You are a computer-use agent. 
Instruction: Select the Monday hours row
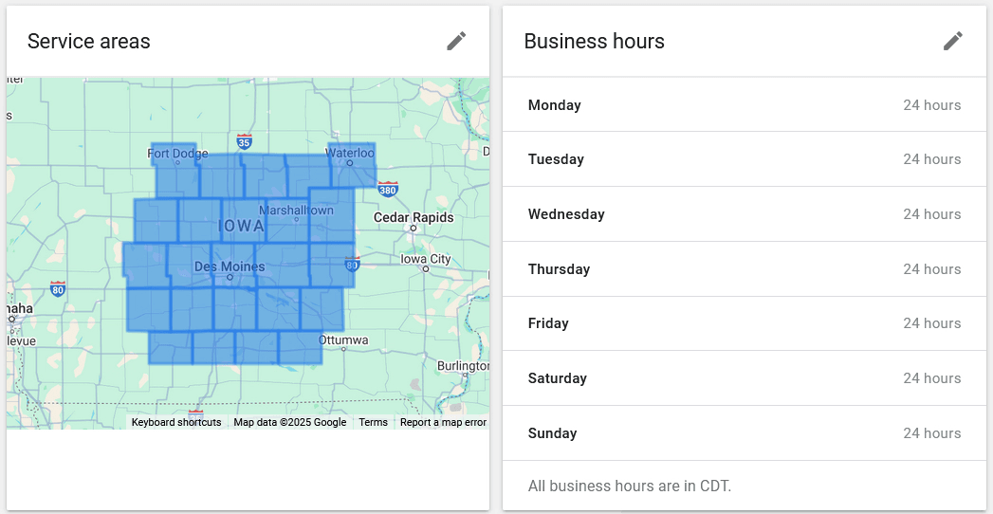tap(745, 105)
